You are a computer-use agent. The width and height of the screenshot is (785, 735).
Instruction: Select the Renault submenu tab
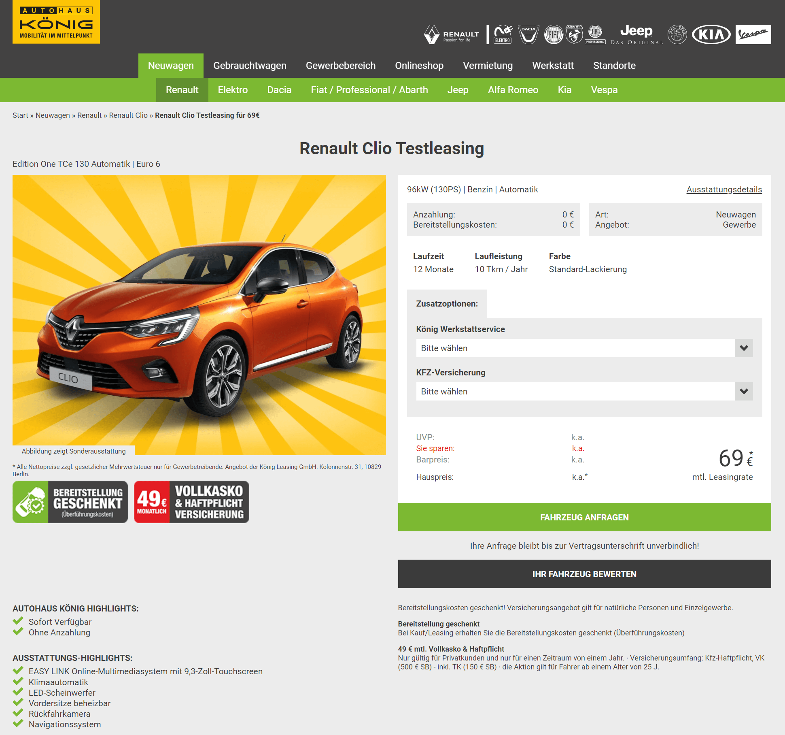[182, 90]
